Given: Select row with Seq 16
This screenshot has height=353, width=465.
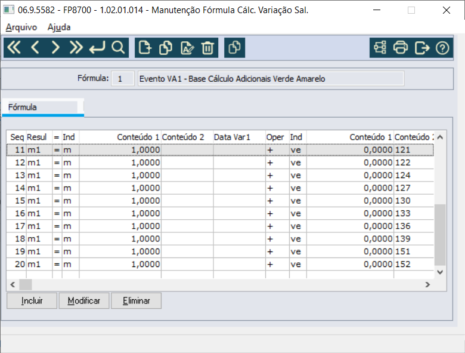Looking at the screenshot, I should [220, 214].
